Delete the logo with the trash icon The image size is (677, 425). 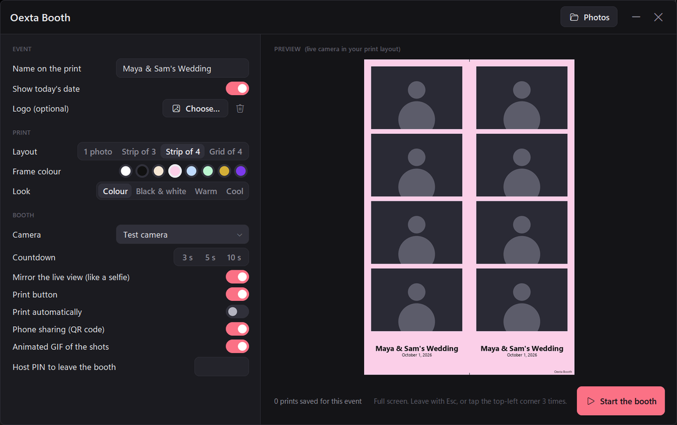tap(240, 109)
